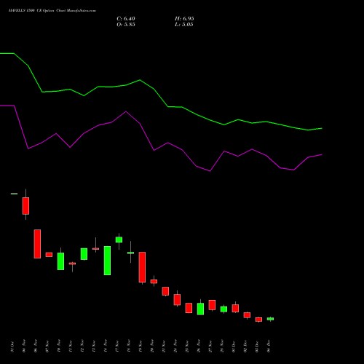This screenshot has width=364, height=364.
Task: Click the 14 Nov date label
Action: 106,347
